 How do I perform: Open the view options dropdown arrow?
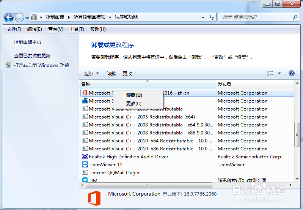tap(279, 73)
